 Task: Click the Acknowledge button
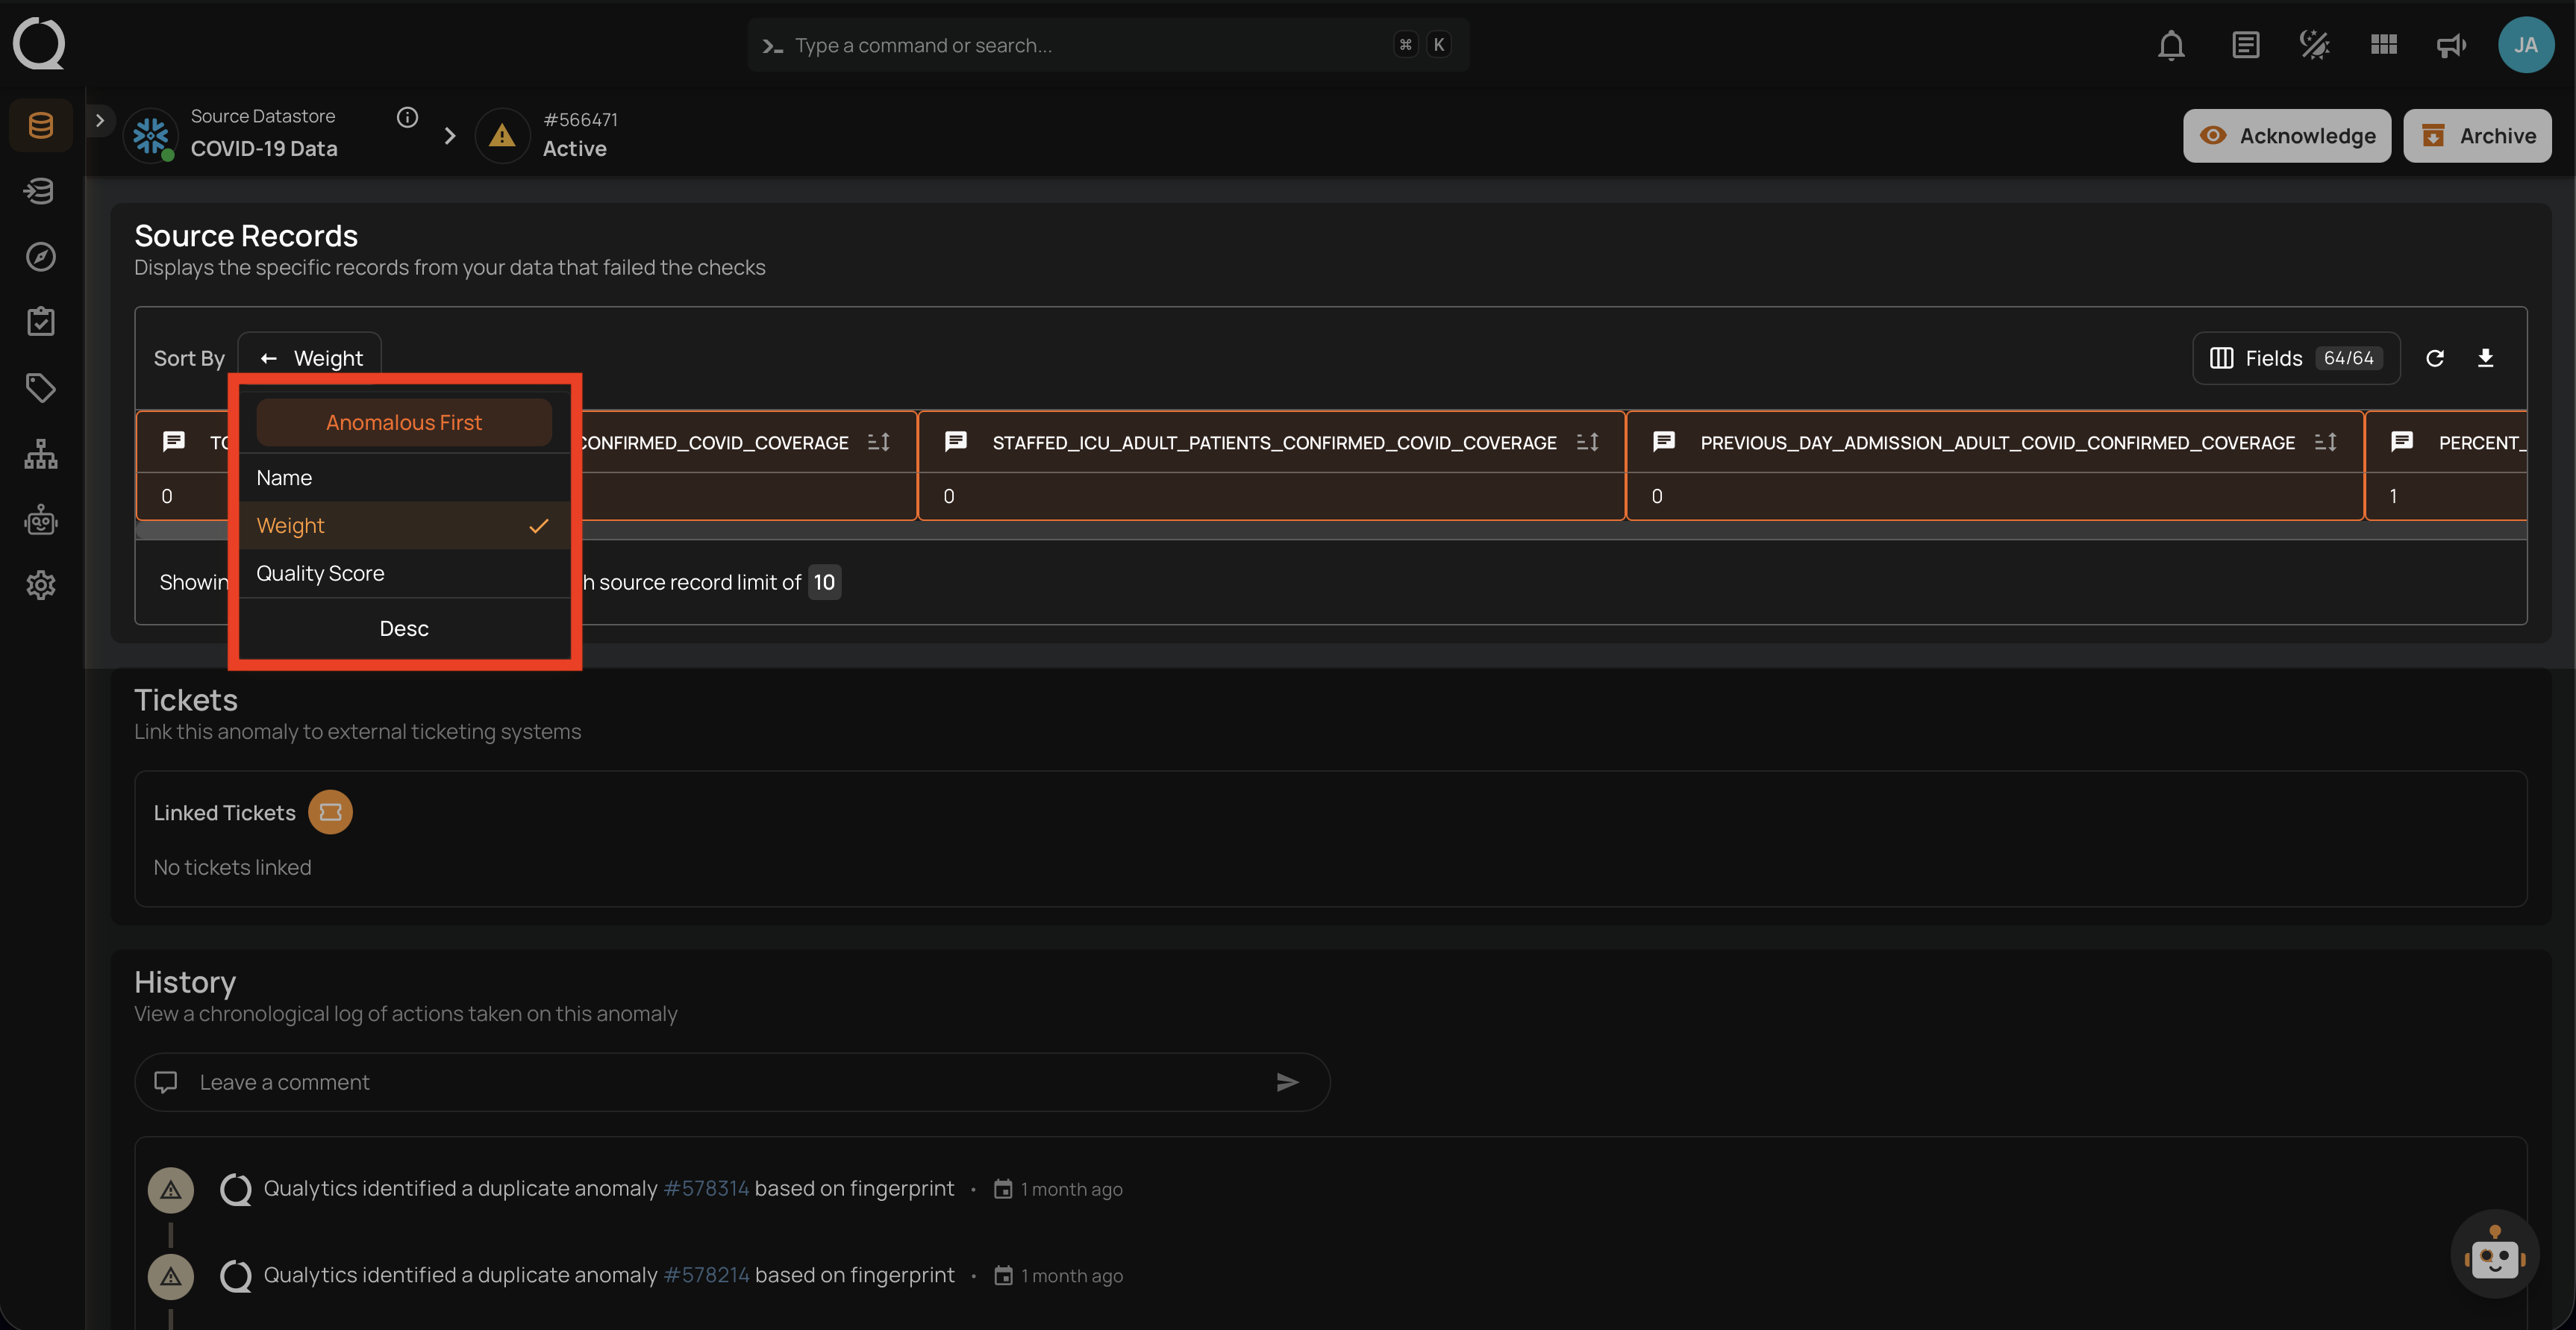2287,135
